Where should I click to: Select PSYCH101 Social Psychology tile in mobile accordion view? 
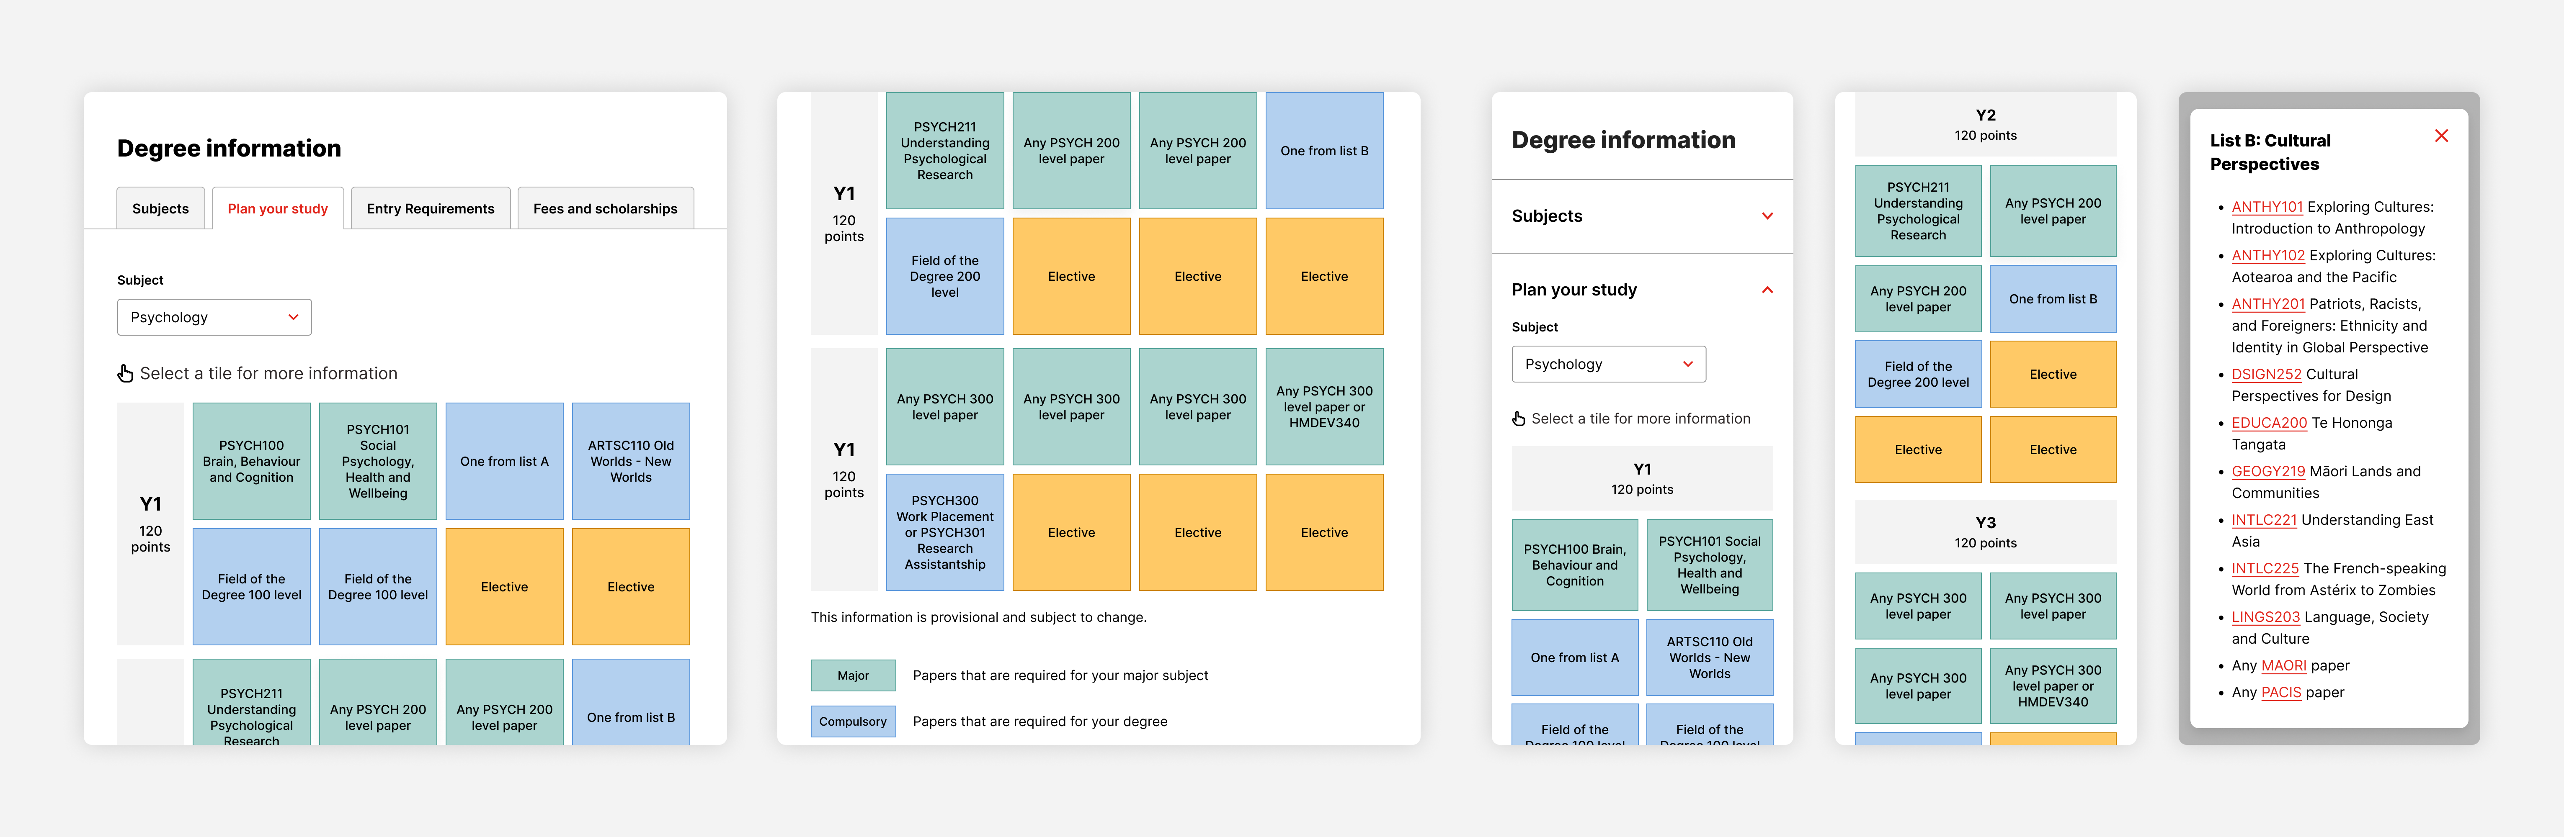click(x=1709, y=565)
